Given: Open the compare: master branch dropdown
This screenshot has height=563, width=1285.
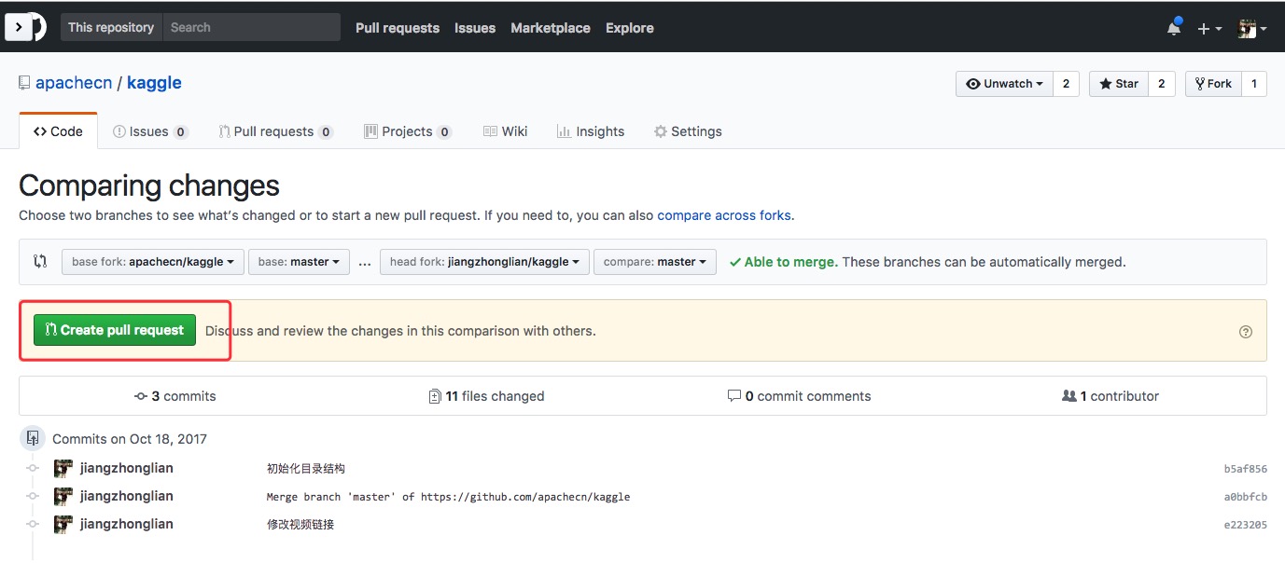Looking at the screenshot, I should (x=654, y=262).
